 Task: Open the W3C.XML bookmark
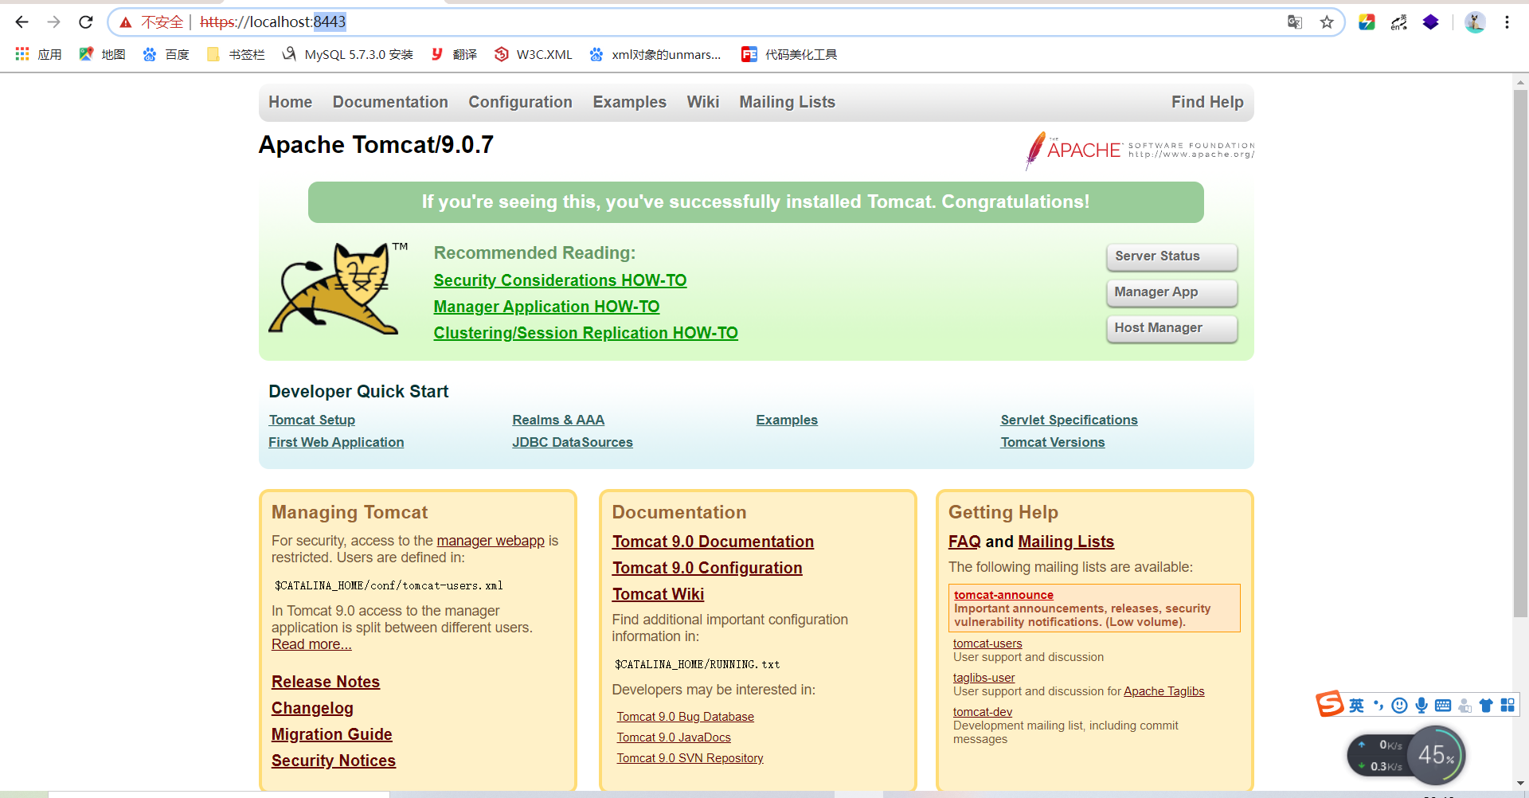tap(533, 54)
